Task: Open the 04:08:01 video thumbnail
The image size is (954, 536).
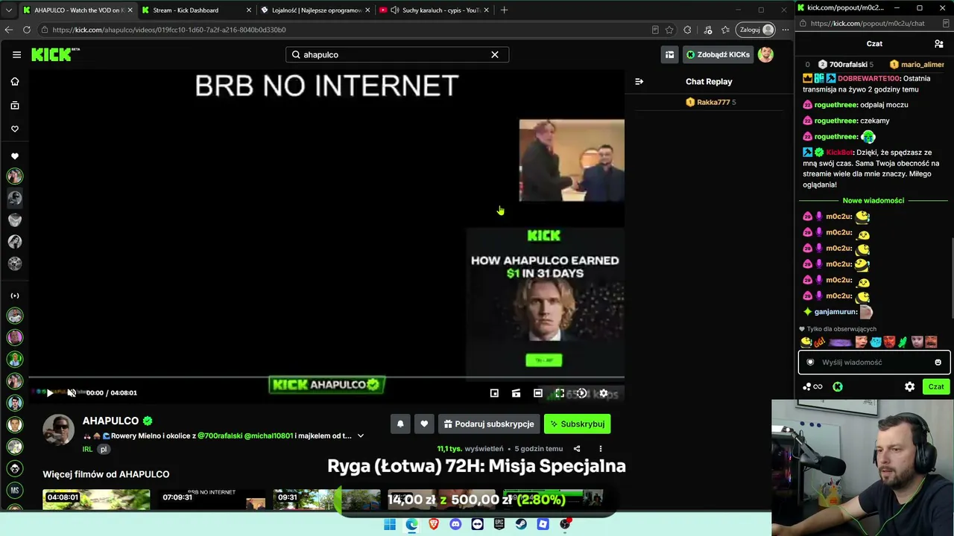Action: click(96, 500)
